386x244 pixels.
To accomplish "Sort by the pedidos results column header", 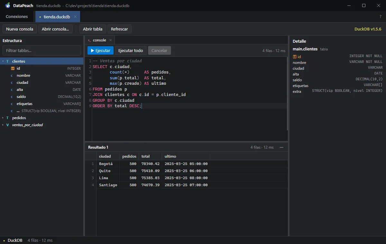I will coord(129,156).
